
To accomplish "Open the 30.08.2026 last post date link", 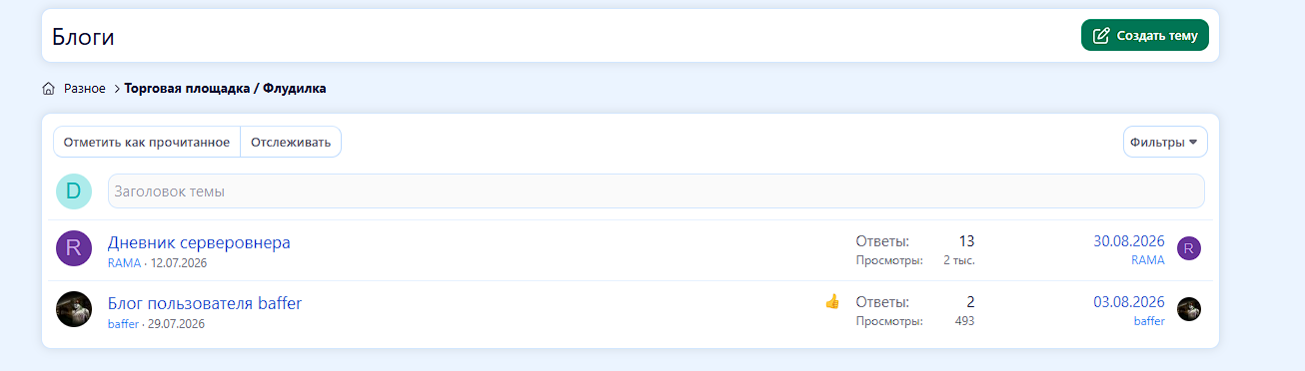I will tap(1129, 241).
